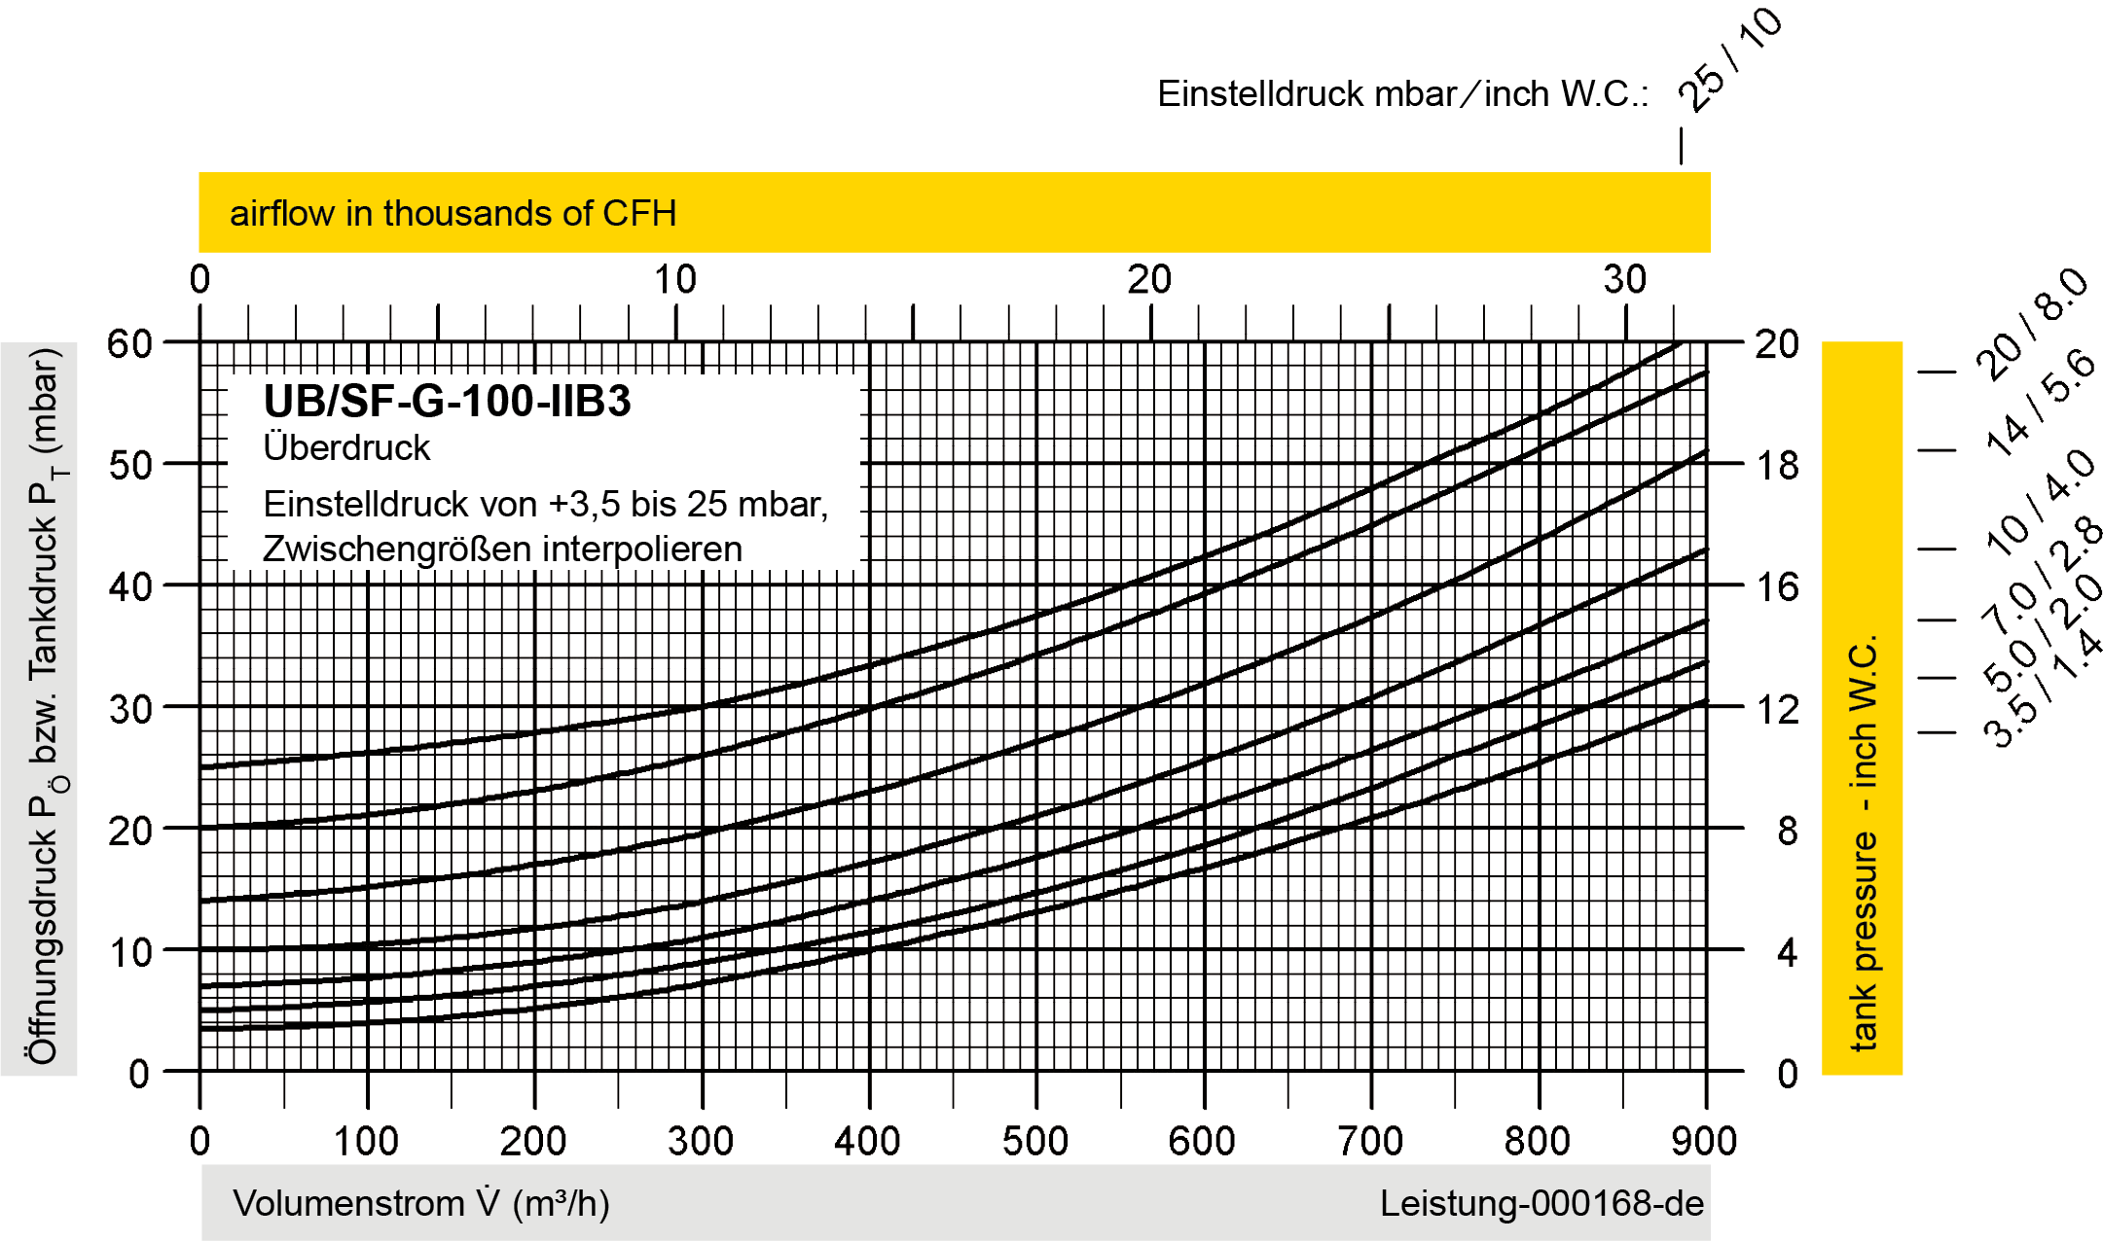Click the 60 mbar tick on the left axis
This screenshot has width=2103, height=1241.
point(130,343)
